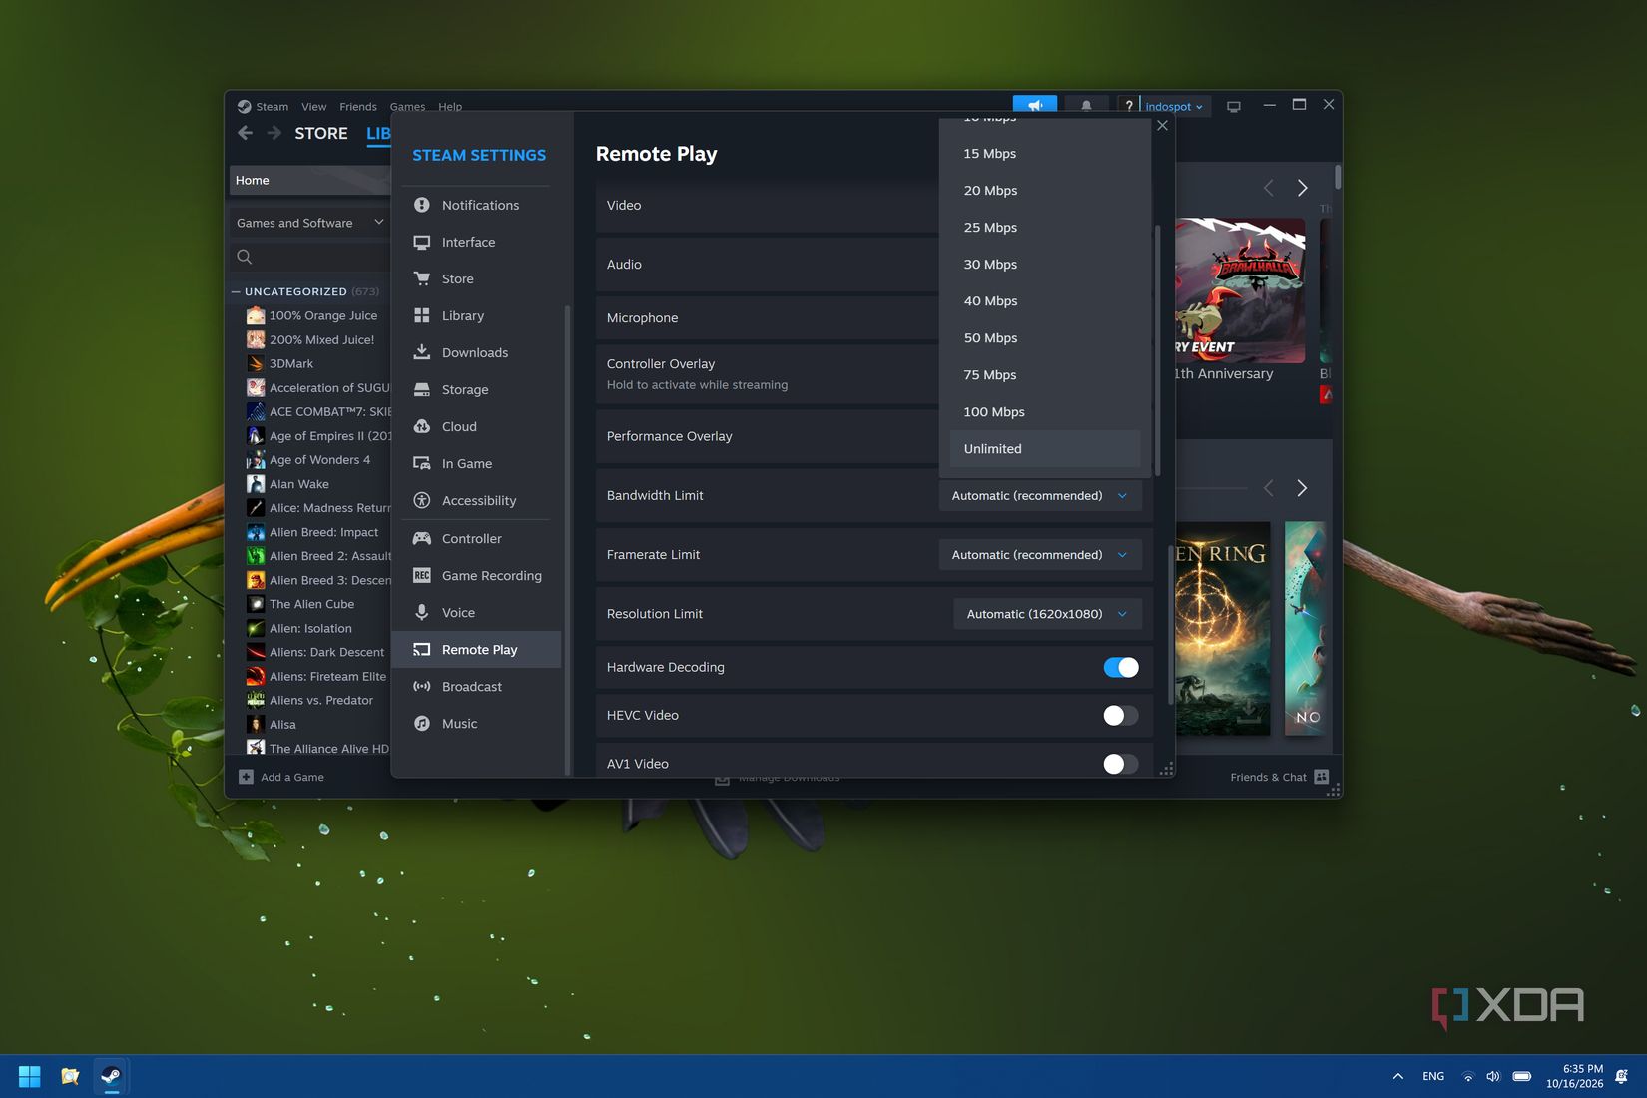The height and width of the screenshot is (1098, 1647).
Task: Select Alan Wake in the library list
Action: click(298, 484)
